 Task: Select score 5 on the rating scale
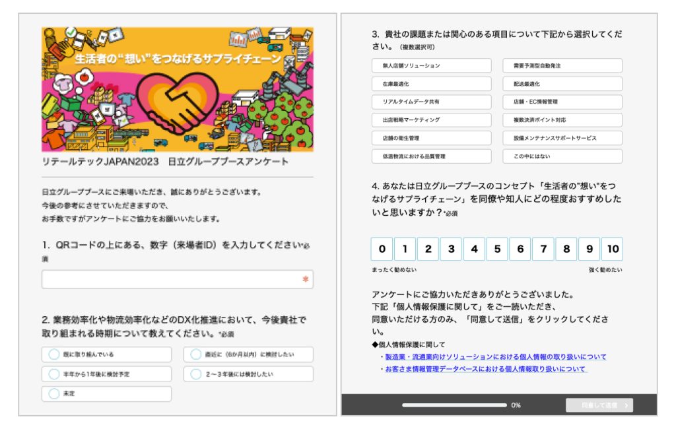tap(497, 249)
